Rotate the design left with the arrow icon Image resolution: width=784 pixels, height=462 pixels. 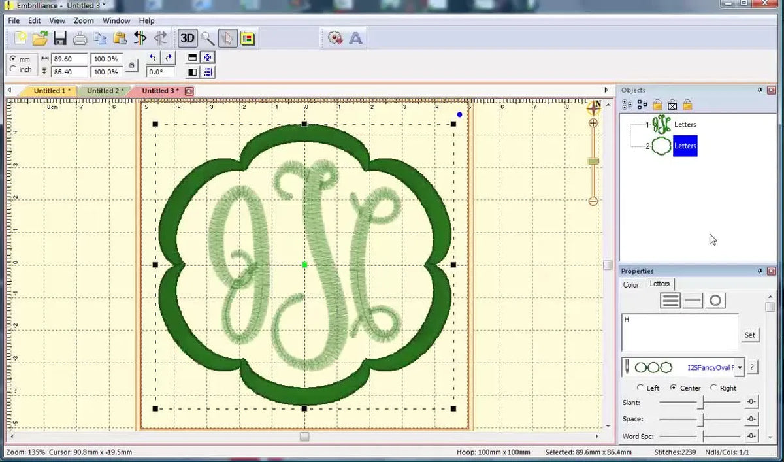tap(152, 58)
